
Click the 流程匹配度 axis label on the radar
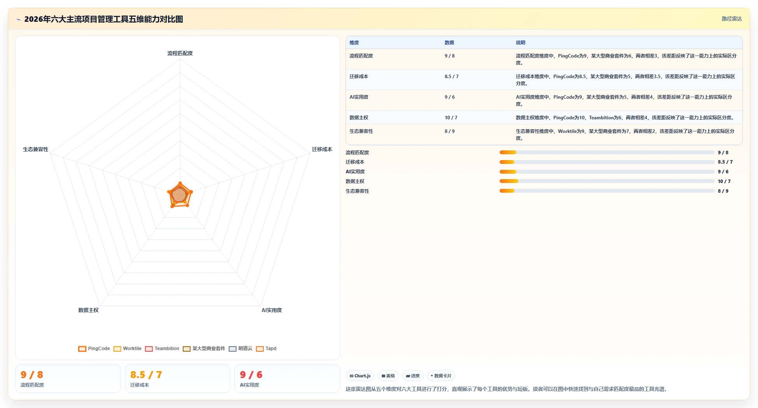pos(180,53)
